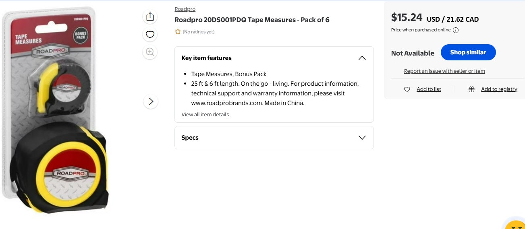Viewport: 525px width, 229px height.
Task: Click the Not Available status text
Action: click(413, 53)
